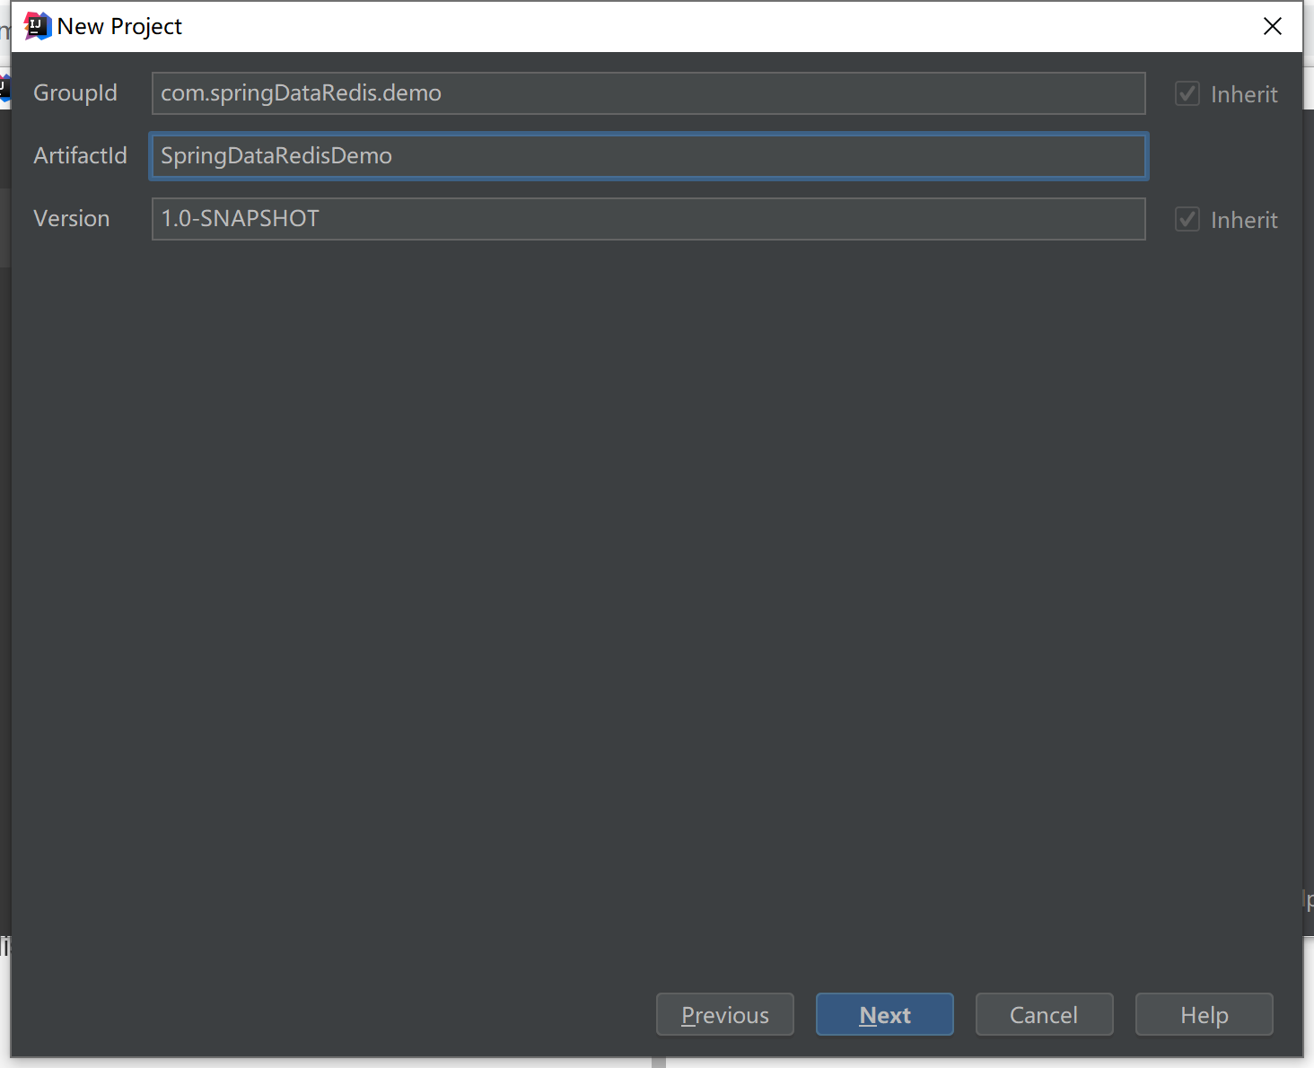Image resolution: width=1314 pixels, height=1068 pixels.
Task: Close the New Project dialog
Action: coord(1272,26)
